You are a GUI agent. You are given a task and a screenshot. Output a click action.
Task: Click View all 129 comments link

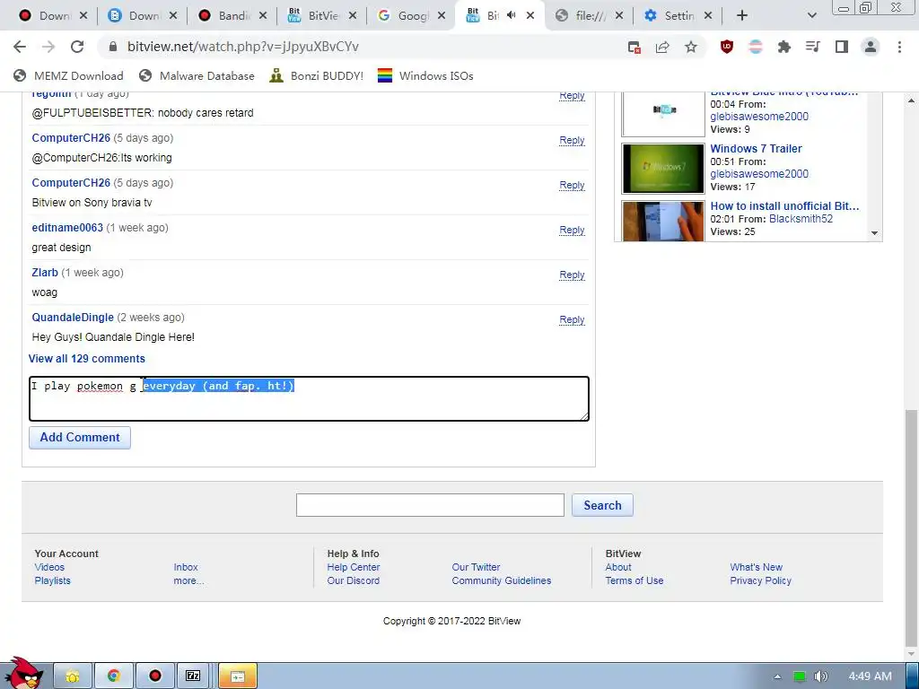coord(87,359)
